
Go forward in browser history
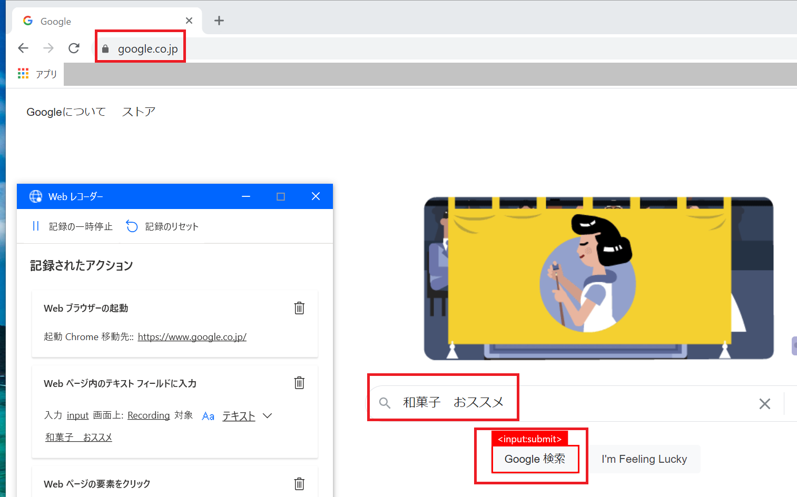click(x=48, y=48)
